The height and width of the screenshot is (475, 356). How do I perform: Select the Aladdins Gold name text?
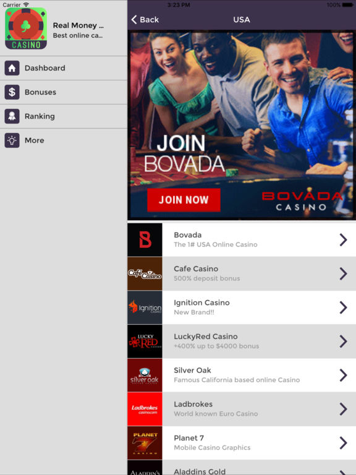coord(200,471)
